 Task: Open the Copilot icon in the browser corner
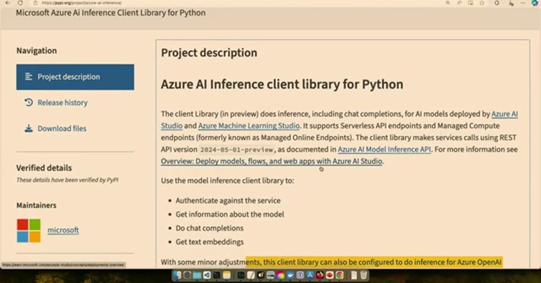pos(535,3)
